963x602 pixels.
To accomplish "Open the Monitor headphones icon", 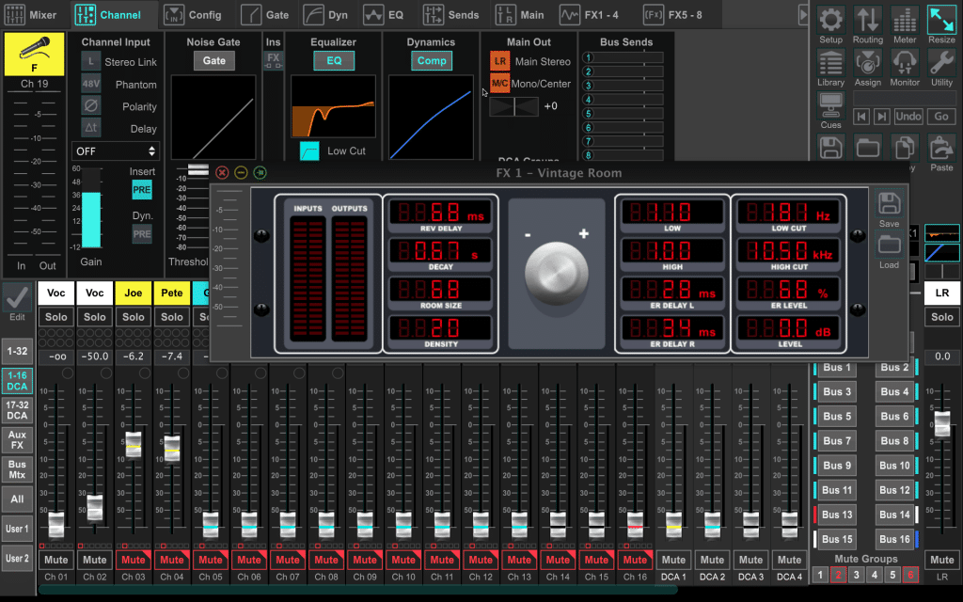I will click(x=905, y=68).
